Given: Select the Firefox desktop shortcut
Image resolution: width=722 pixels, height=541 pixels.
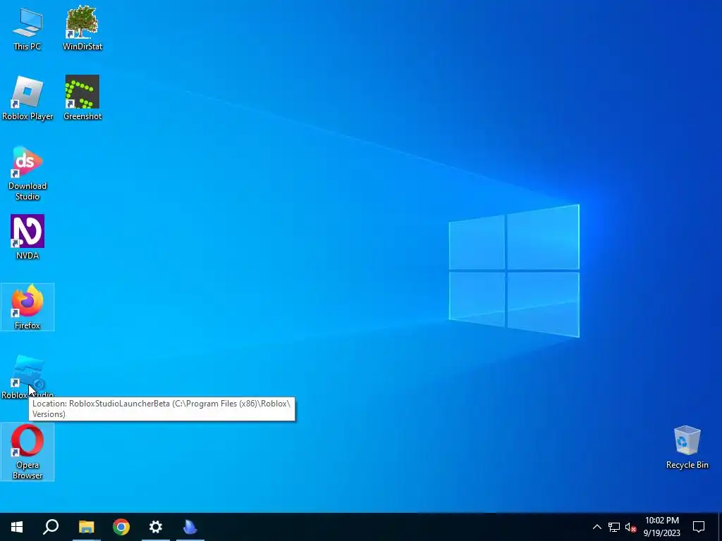Looking at the screenshot, I should point(27,307).
